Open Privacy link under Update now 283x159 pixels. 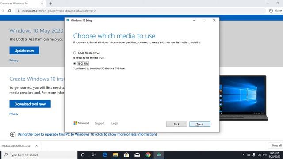[x=14, y=61]
